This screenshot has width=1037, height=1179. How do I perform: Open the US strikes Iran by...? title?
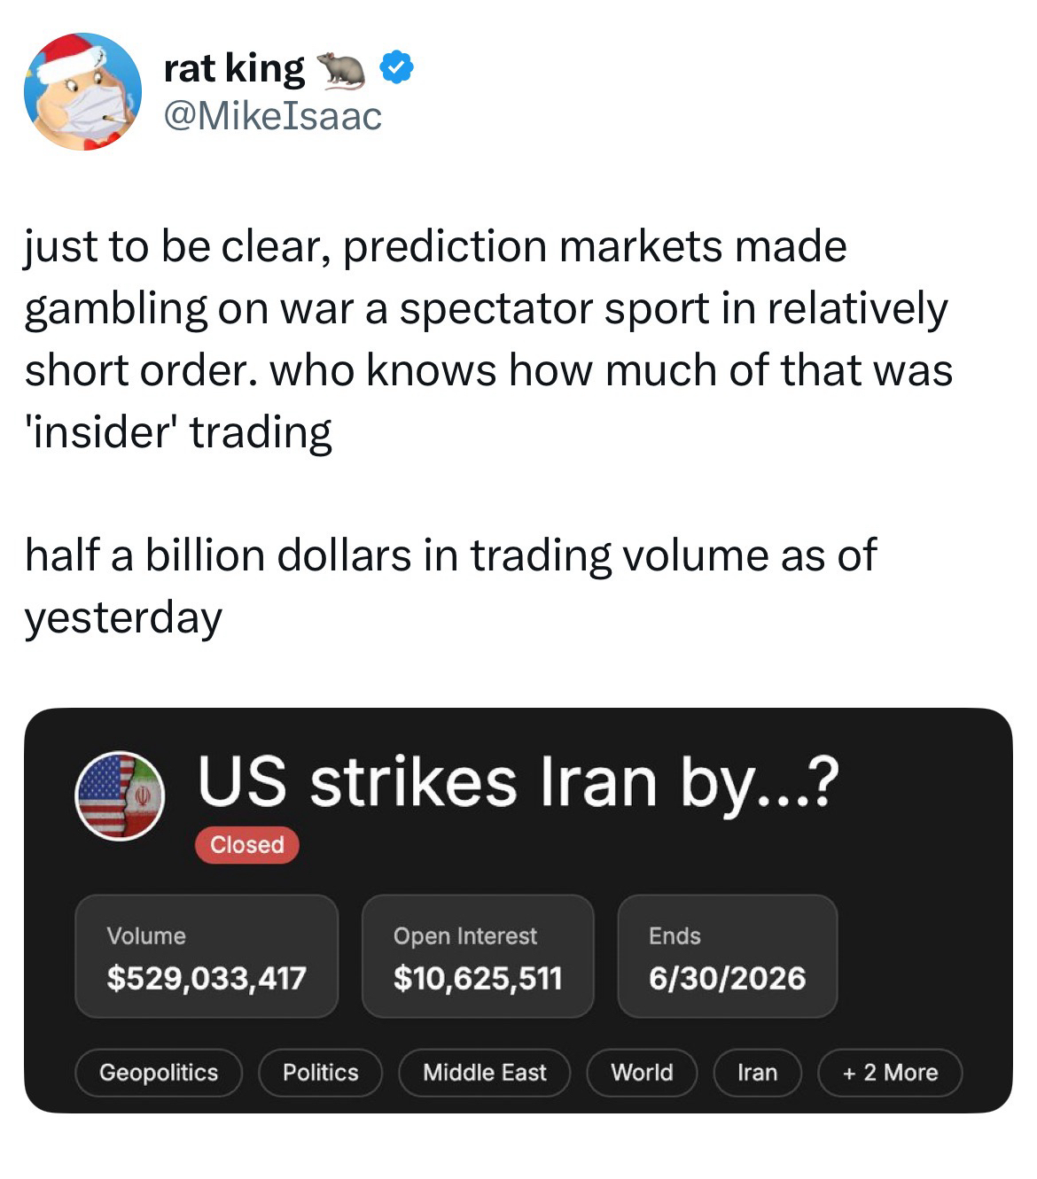(517, 781)
